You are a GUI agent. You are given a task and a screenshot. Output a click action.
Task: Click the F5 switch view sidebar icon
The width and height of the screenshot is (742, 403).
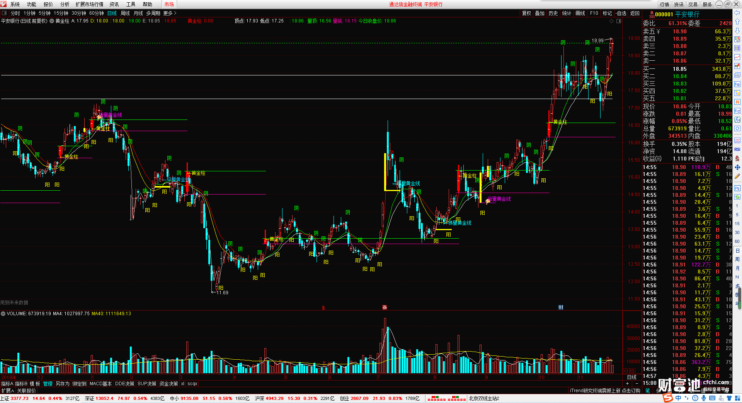point(737,188)
